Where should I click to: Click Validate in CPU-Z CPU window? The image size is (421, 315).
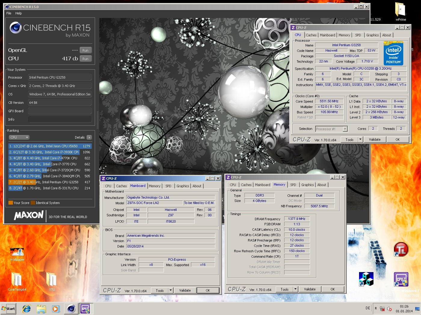pos(375,139)
